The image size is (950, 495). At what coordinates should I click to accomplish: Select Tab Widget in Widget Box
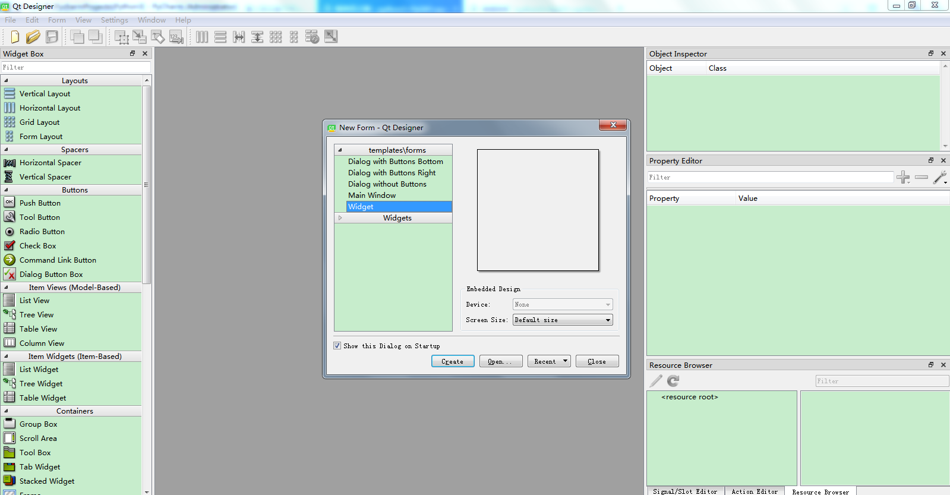[x=40, y=467]
